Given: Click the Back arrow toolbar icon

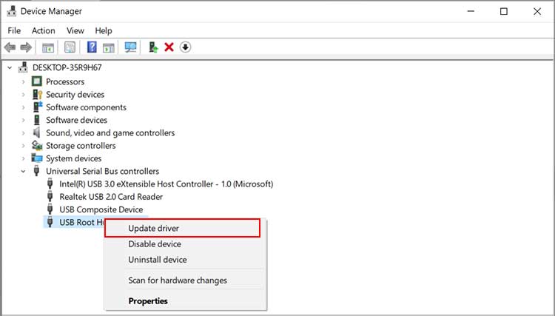Looking at the screenshot, I should click(x=10, y=47).
